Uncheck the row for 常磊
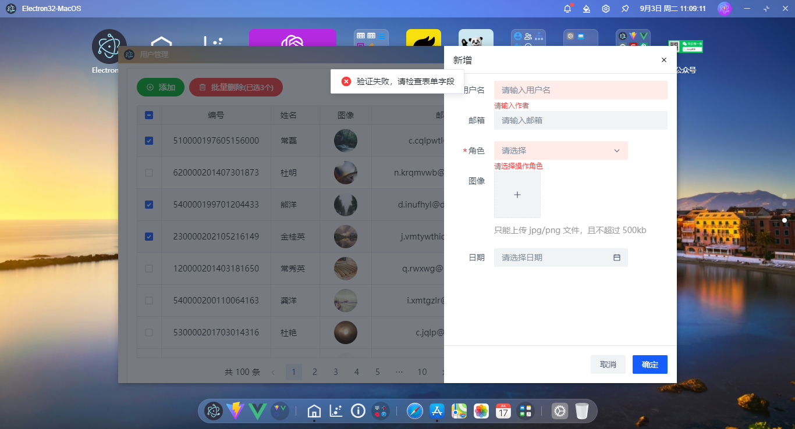The image size is (795, 429). tap(149, 141)
